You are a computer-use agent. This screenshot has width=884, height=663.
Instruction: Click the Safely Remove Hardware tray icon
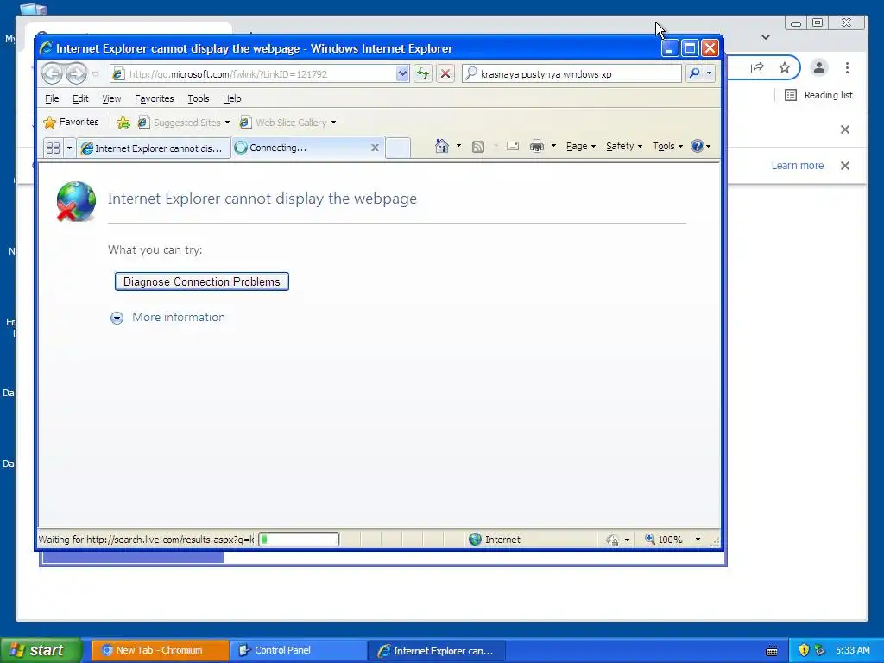click(x=820, y=650)
